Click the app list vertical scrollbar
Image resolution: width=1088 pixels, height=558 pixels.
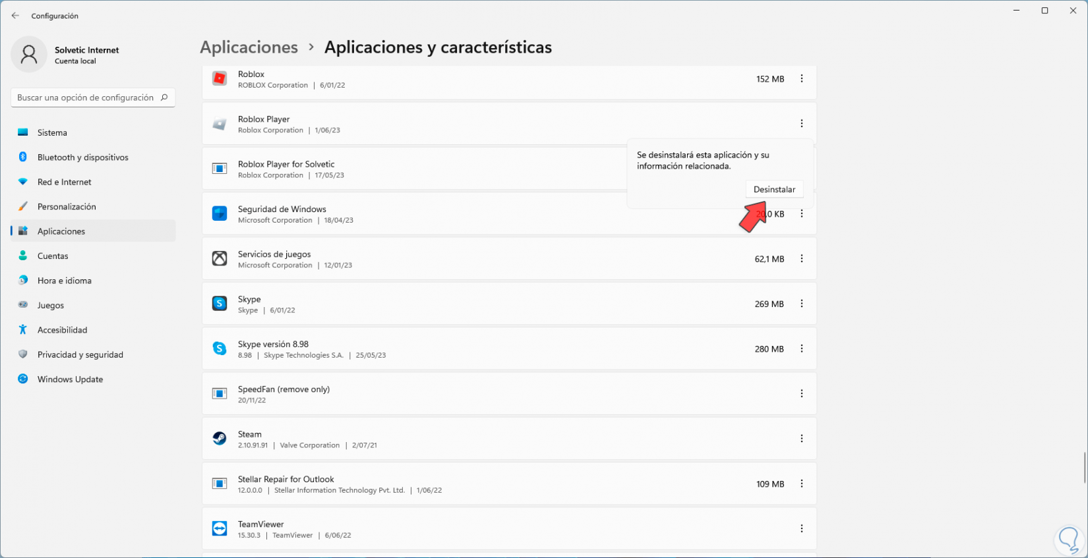tap(1084, 468)
